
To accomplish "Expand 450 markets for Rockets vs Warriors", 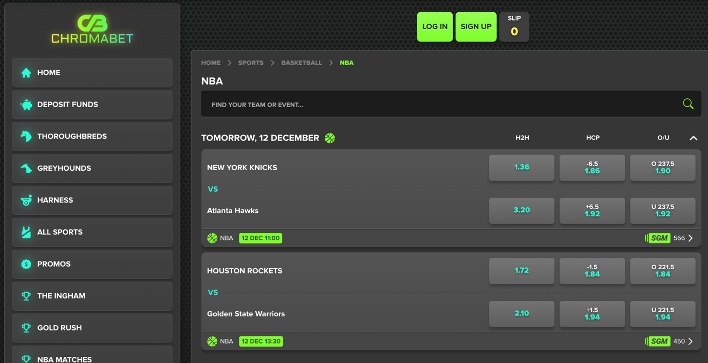I will [684, 341].
